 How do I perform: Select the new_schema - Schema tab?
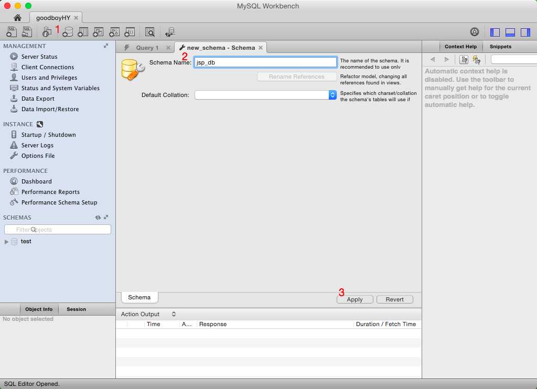pyautogui.click(x=221, y=48)
